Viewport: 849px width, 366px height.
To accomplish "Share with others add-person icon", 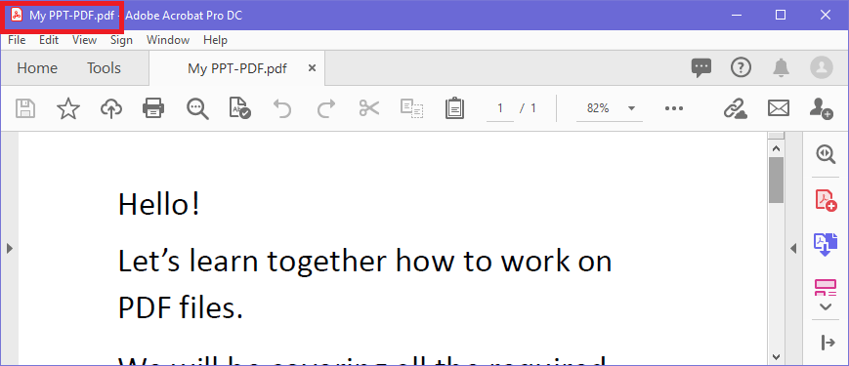I will pyautogui.click(x=821, y=108).
